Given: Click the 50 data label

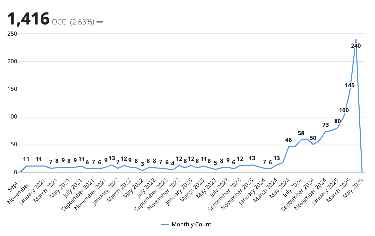Looking at the screenshot, I should (313, 138).
